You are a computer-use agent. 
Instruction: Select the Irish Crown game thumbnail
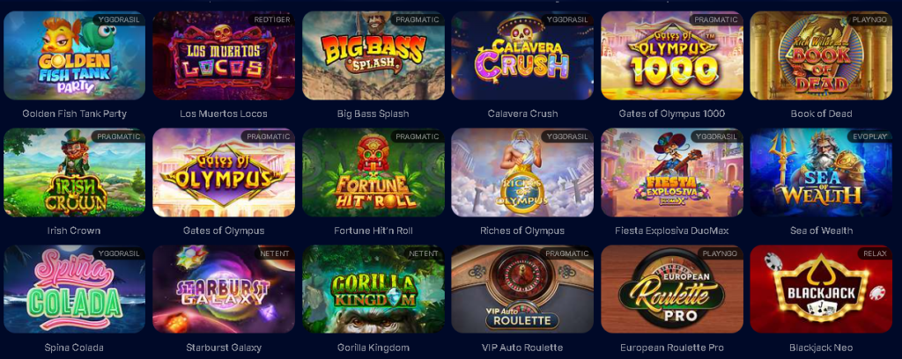click(74, 172)
